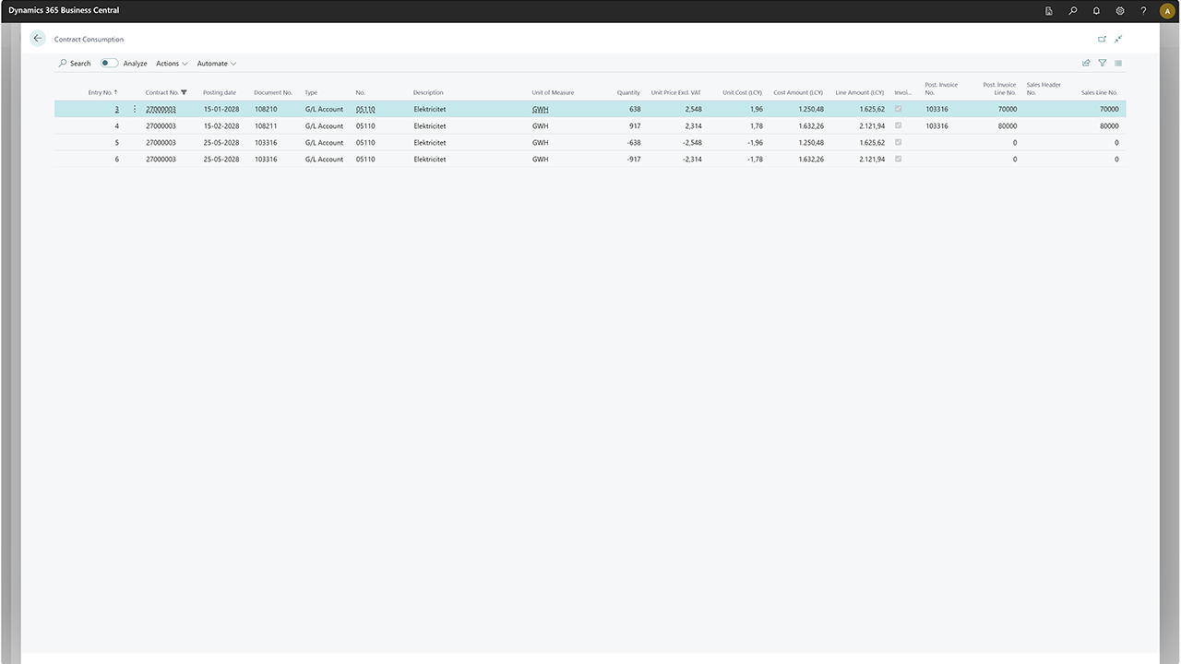Image resolution: width=1181 pixels, height=664 pixels.
Task: Click Line Amount (LCY) column header
Action: point(860,92)
